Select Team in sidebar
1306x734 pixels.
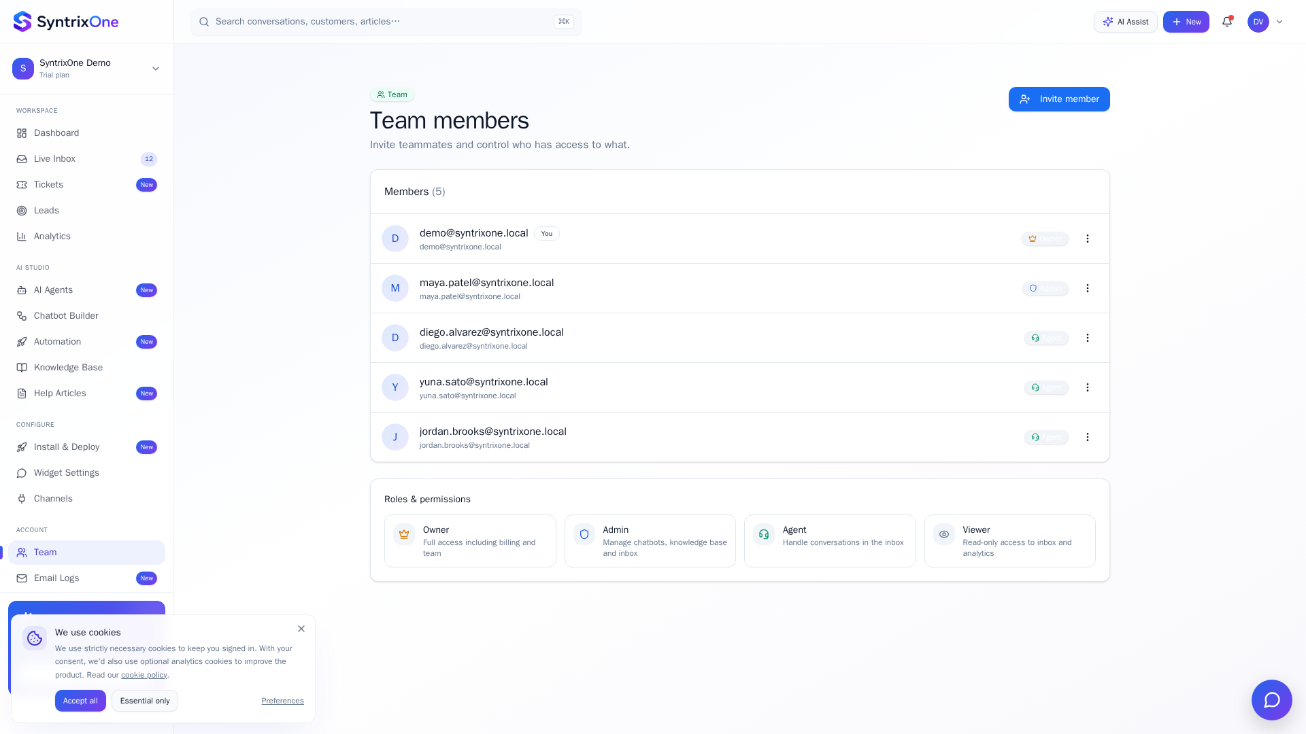86,553
